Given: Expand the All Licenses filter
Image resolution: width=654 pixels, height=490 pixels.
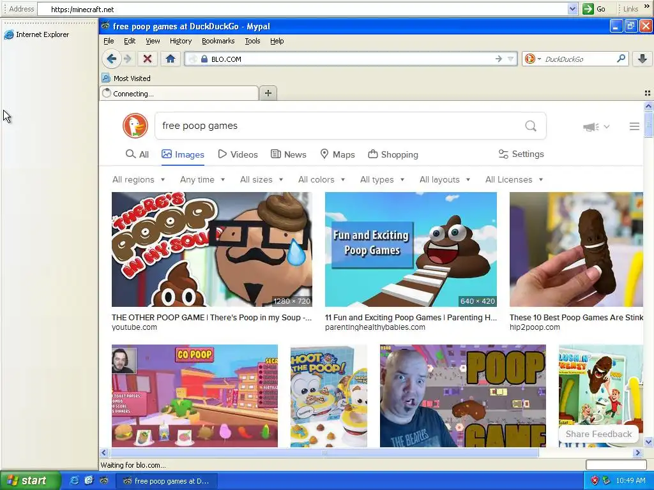Looking at the screenshot, I should 514,179.
